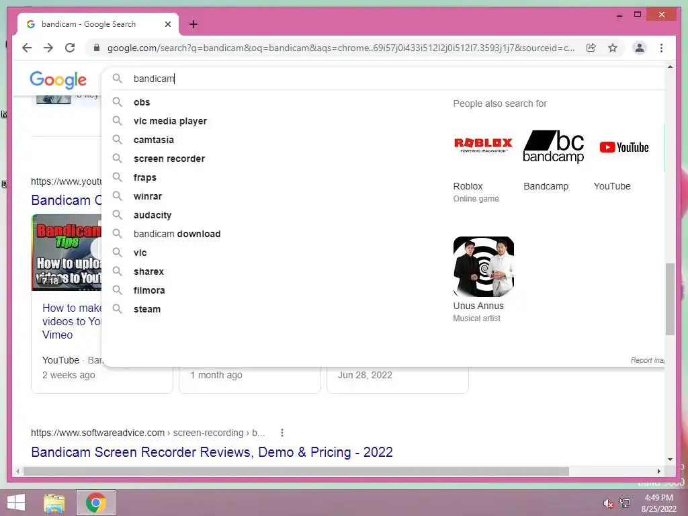The width and height of the screenshot is (688, 516).
Task: Click the horizontal scrollbar thumb
Action: point(296,471)
